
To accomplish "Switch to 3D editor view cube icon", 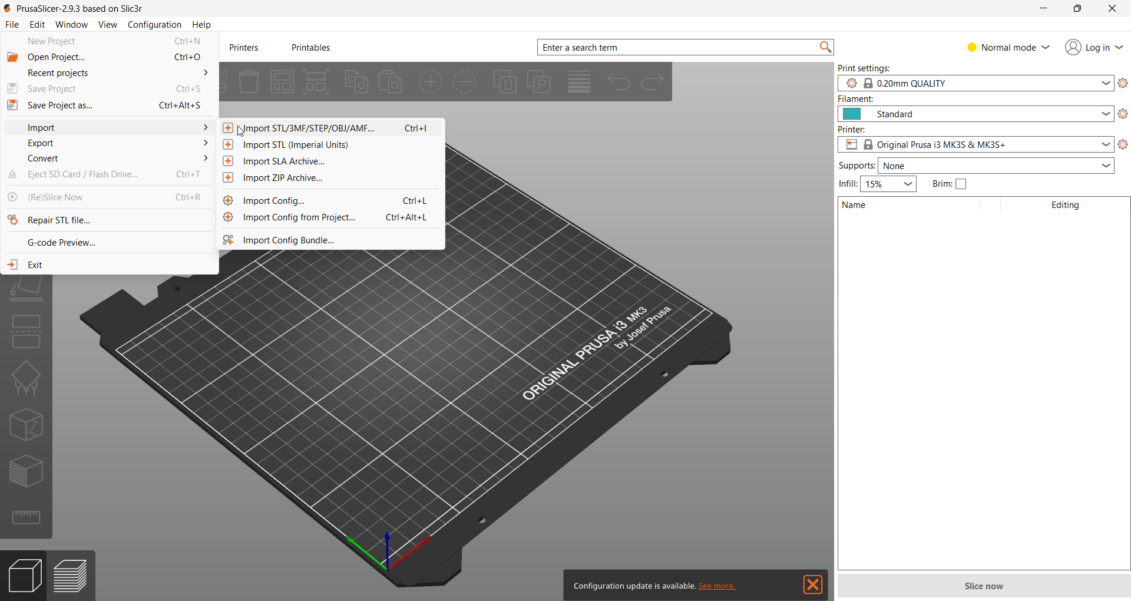I will coord(24,576).
